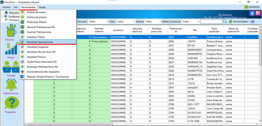Click the horizontal scrollbar thumb at bottom
262x126 pixels.
point(70,124)
